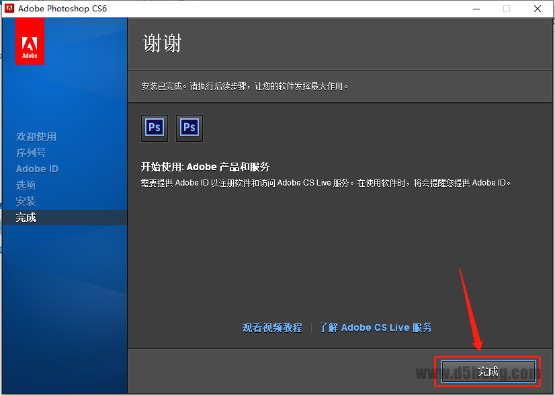
Task: Click the 谢谢 heading text
Action: [x=162, y=44]
